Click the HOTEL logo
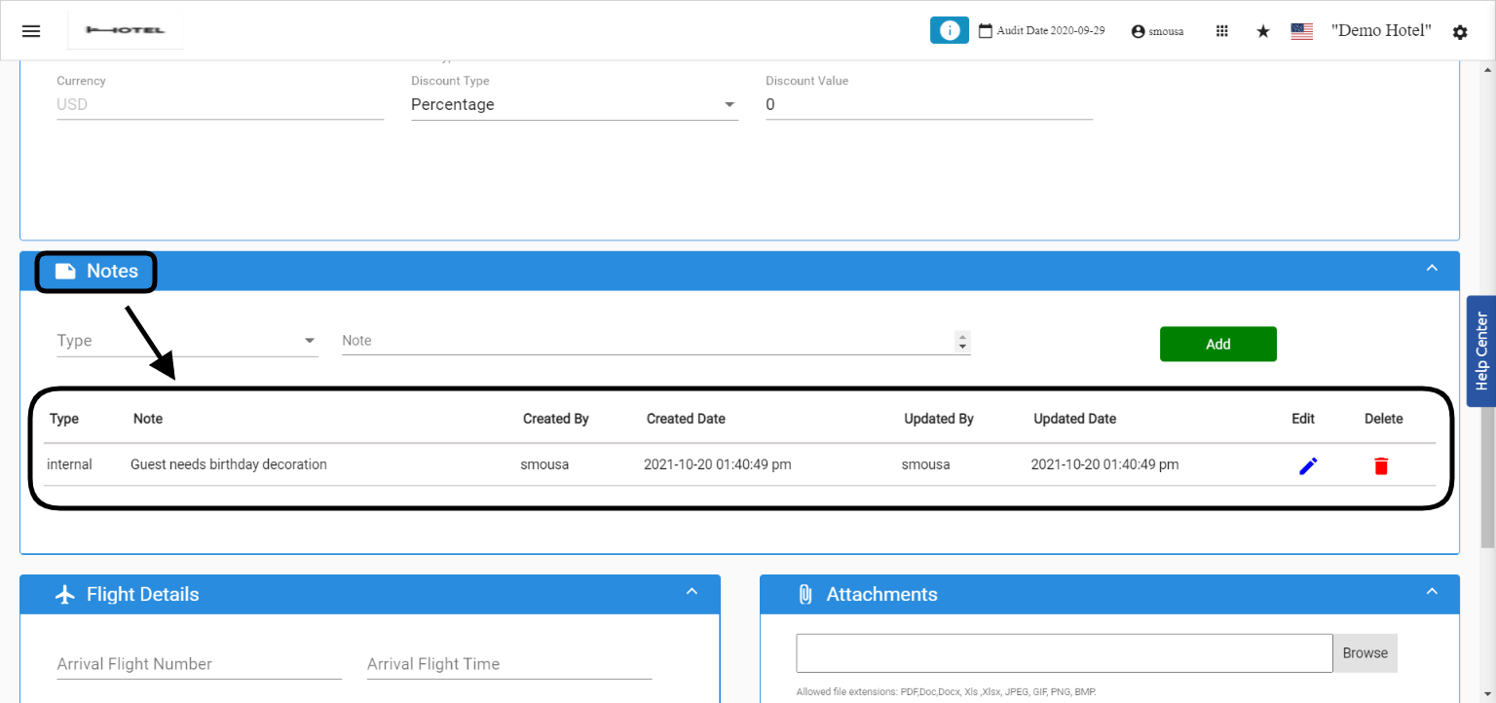Image resolution: width=1496 pixels, height=703 pixels. 126,30
